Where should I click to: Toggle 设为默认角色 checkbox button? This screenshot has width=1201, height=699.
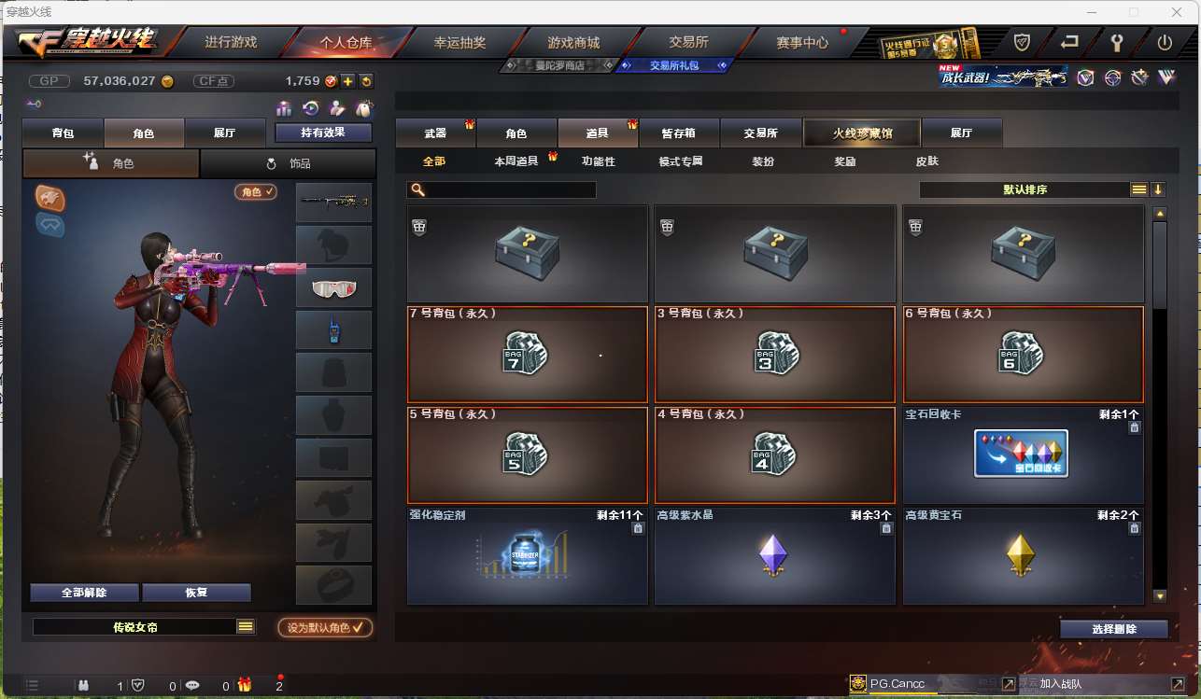(x=325, y=627)
